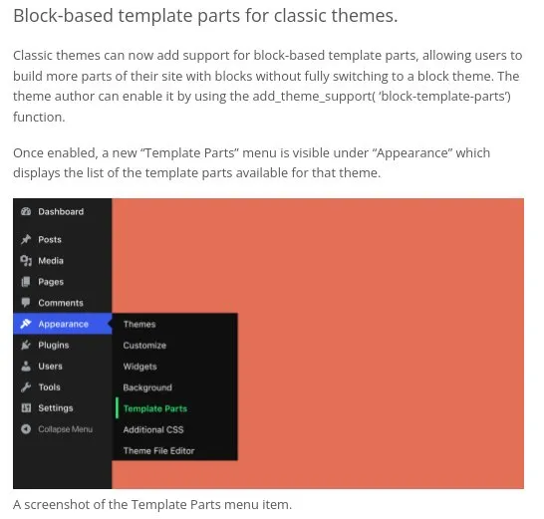Image resolution: width=544 pixels, height=519 pixels.
Task: Click the Pages icon in sidebar
Action: tap(26, 282)
